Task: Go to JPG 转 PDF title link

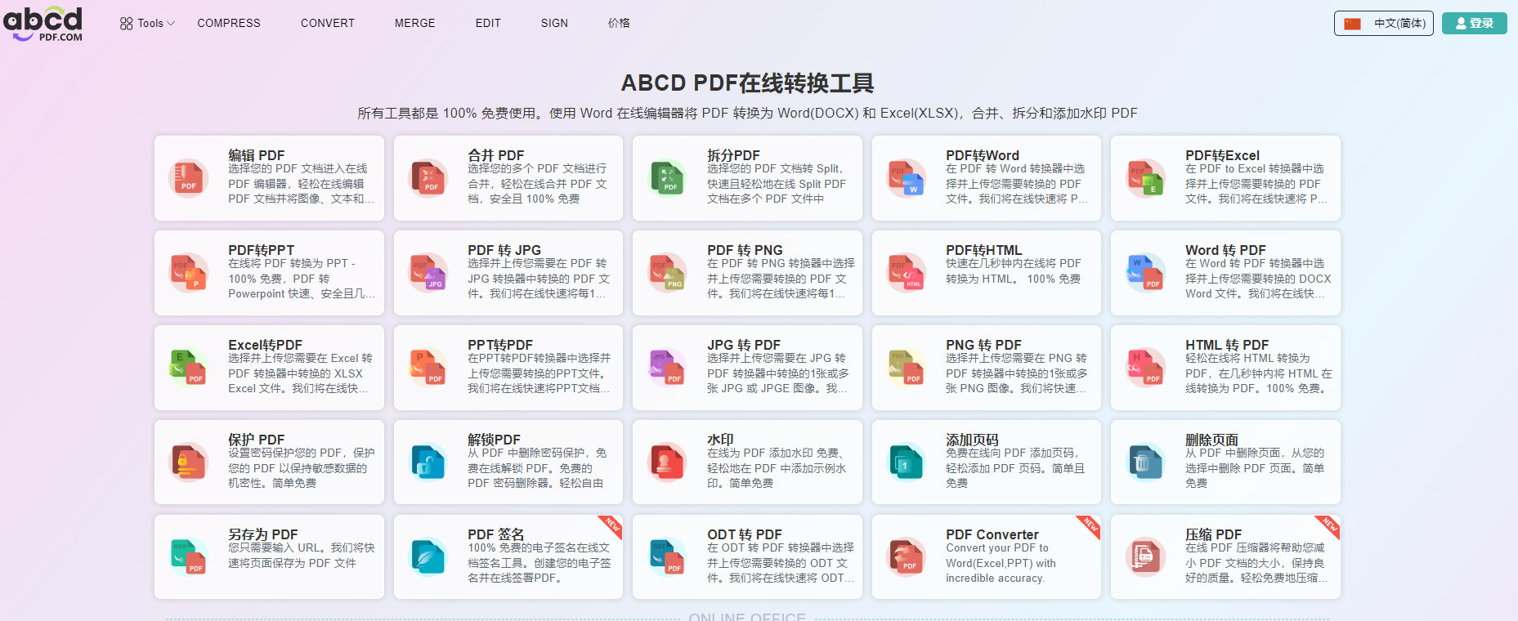Action: click(744, 345)
